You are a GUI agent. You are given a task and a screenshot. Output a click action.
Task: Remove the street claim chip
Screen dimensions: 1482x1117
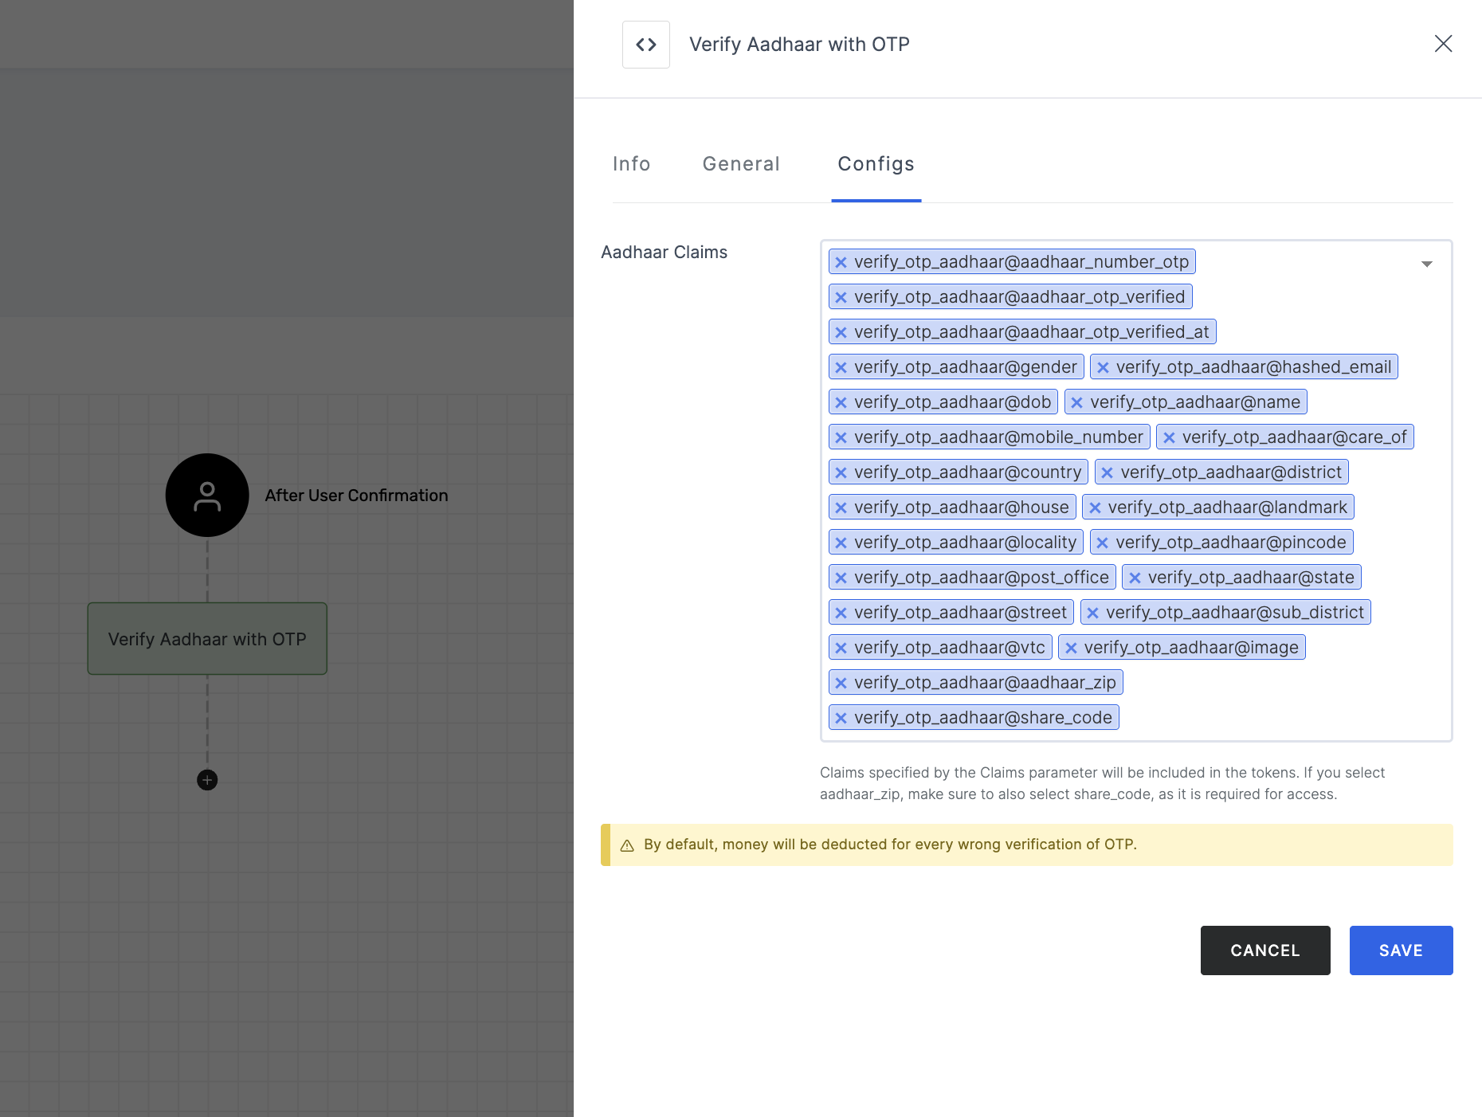pyautogui.click(x=841, y=613)
